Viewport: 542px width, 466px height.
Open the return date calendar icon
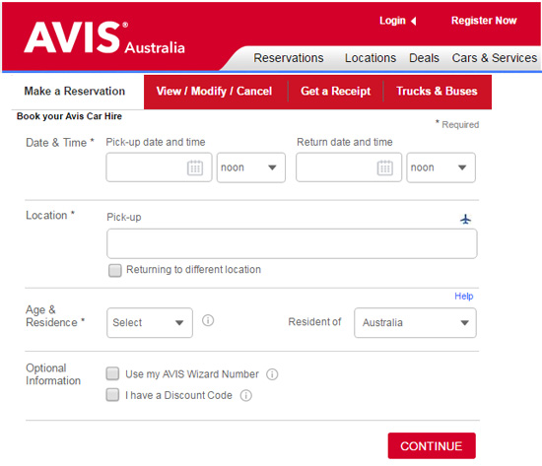coord(384,168)
